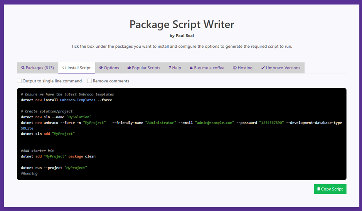Click the Package Script Writer heading
362x211 pixels.
point(182,24)
